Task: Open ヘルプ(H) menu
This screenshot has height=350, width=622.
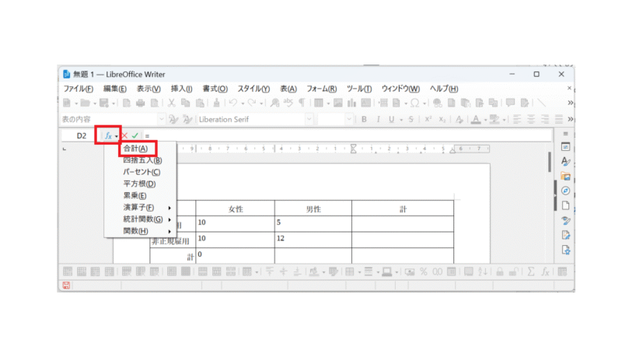Action: [444, 89]
